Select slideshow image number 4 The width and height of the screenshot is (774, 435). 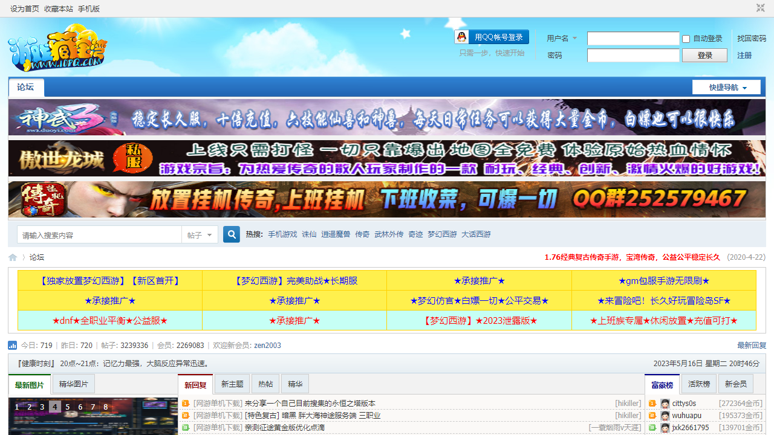pos(55,407)
